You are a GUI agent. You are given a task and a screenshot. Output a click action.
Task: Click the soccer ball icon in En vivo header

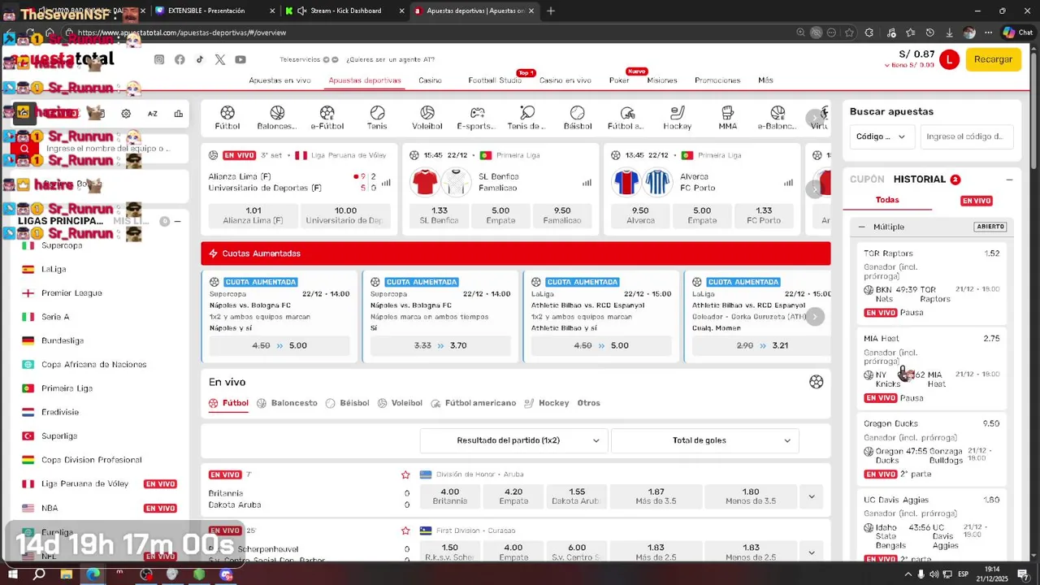(816, 382)
